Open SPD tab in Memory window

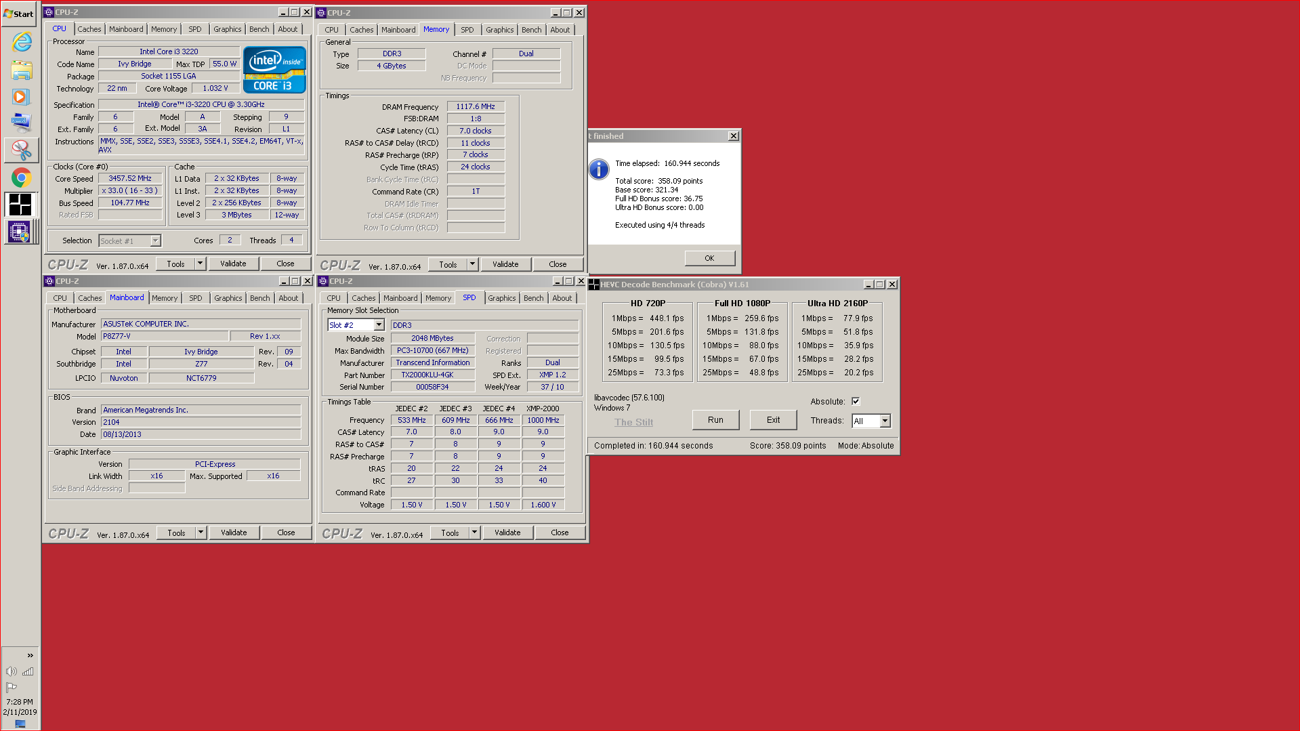pos(467,30)
